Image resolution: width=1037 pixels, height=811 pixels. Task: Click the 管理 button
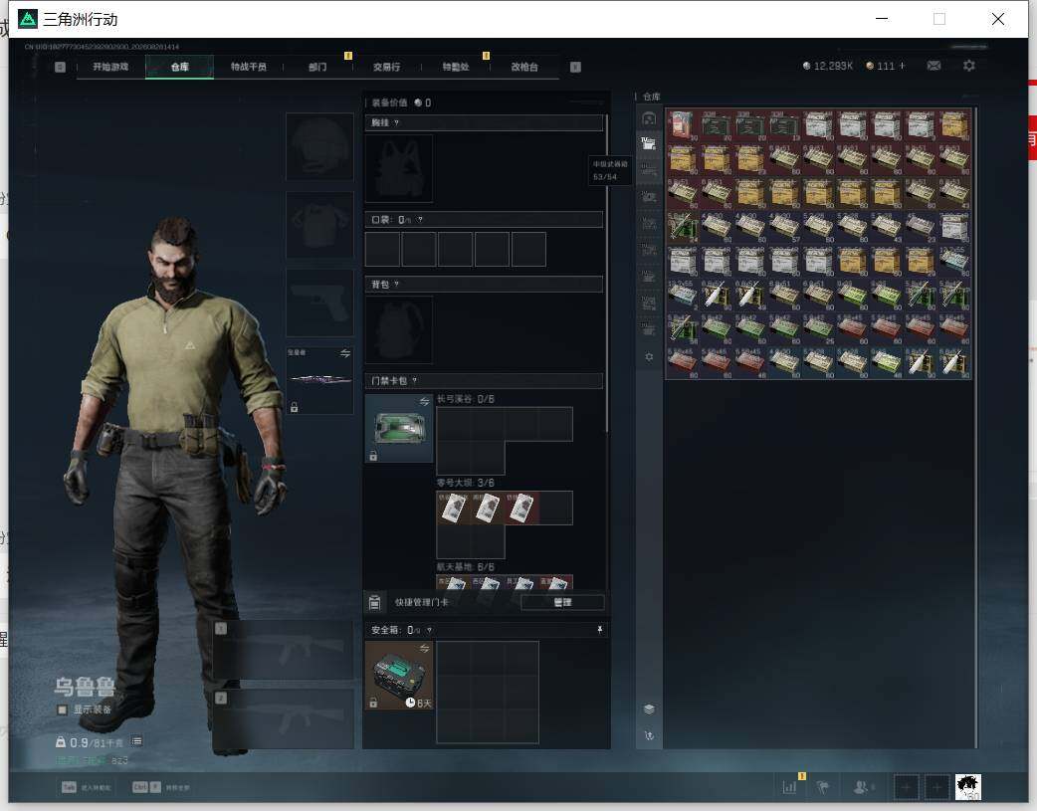562,602
